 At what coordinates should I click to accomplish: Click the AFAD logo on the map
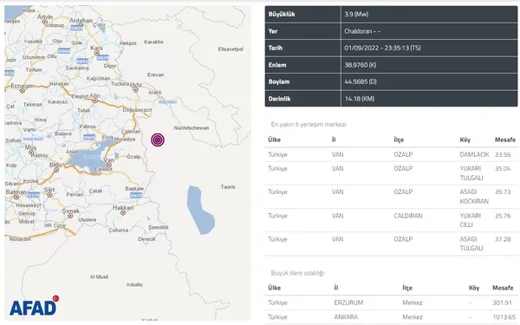pos(34,306)
